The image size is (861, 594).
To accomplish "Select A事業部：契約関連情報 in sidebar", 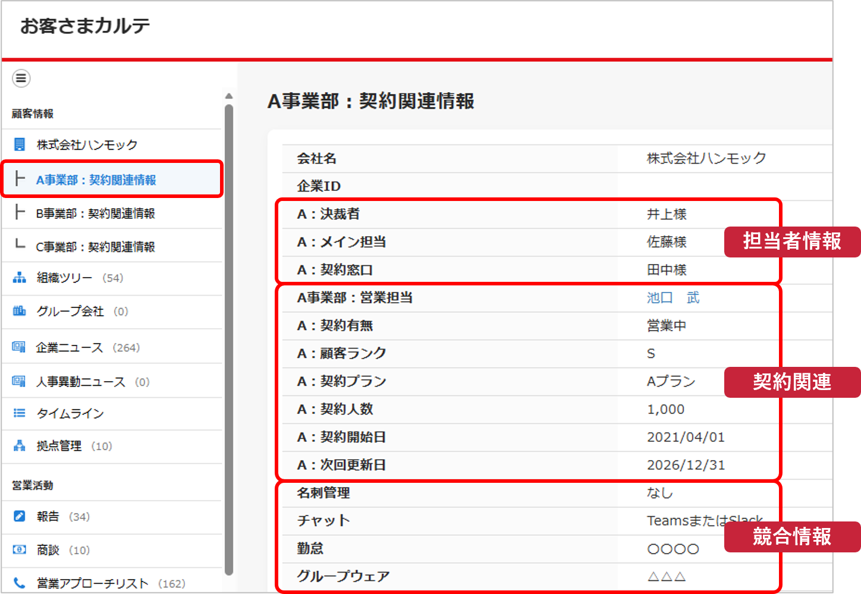I will coord(112,179).
